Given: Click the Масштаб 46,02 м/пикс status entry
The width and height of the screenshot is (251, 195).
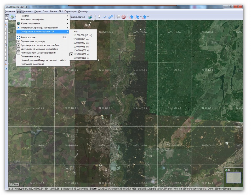Looking at the screenshot, I should pos(75,189).
